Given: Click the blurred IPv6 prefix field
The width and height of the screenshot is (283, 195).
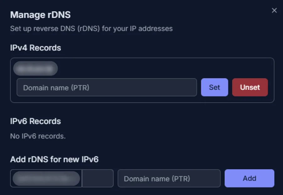Looking at the screenshot, I should coord(46,178).
